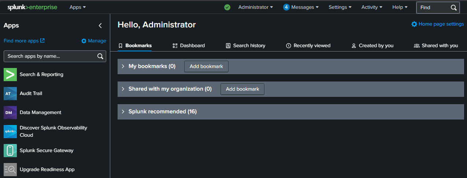
Task: Click the search icon in apps search box
Action: point(100,56)
